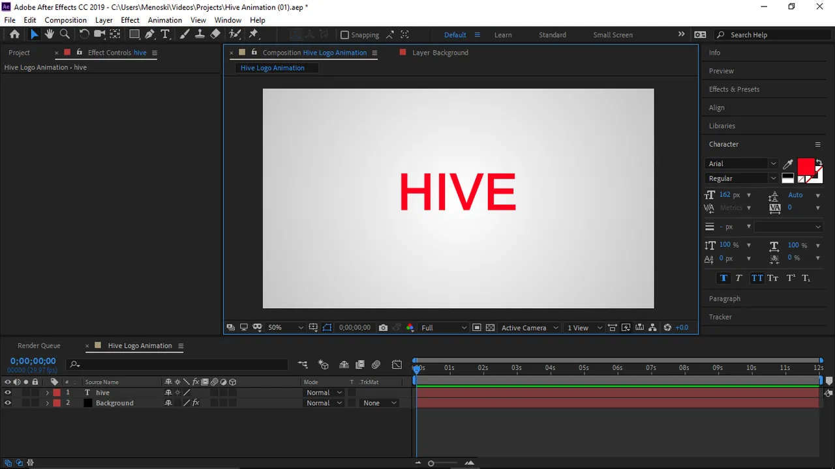This screenshot has height=469, width=835.
Task: Open Background layer TrkMat None dropdown
Action: [380, 403]
